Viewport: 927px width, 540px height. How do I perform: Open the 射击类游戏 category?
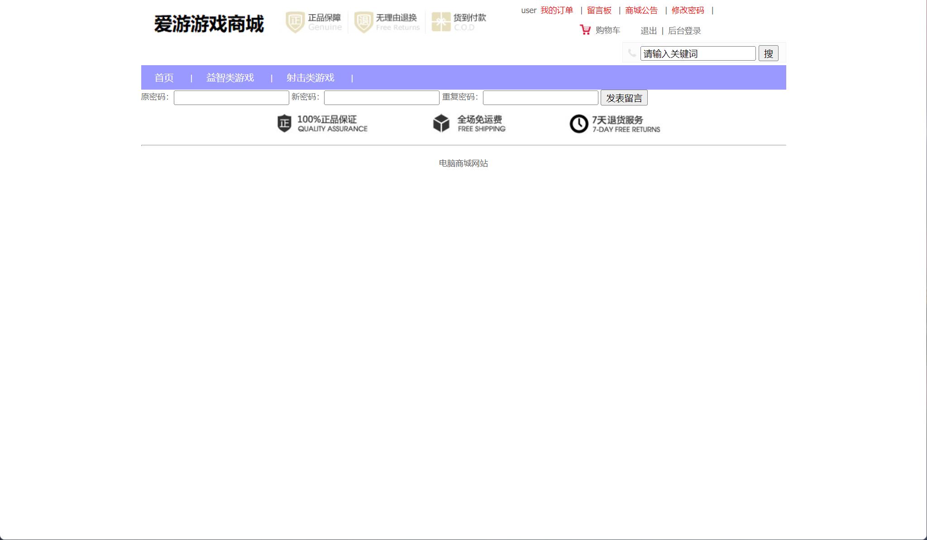[310, 77]
